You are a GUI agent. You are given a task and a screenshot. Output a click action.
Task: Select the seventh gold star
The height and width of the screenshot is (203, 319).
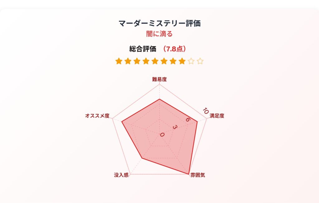click(x=173, y=61)
